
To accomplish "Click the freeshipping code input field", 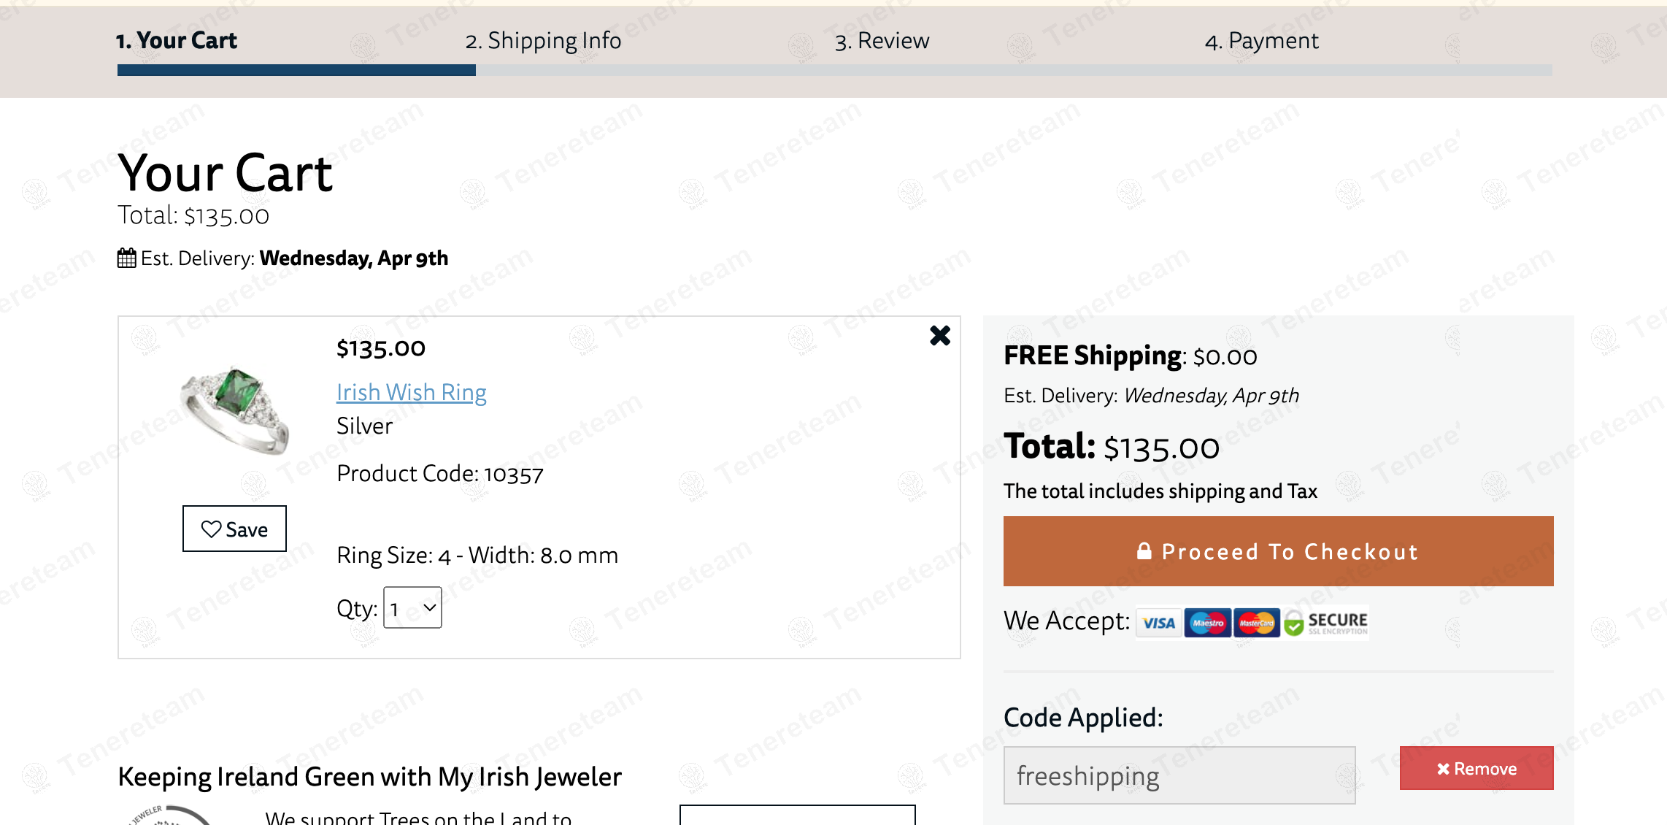I will 1179,775.
